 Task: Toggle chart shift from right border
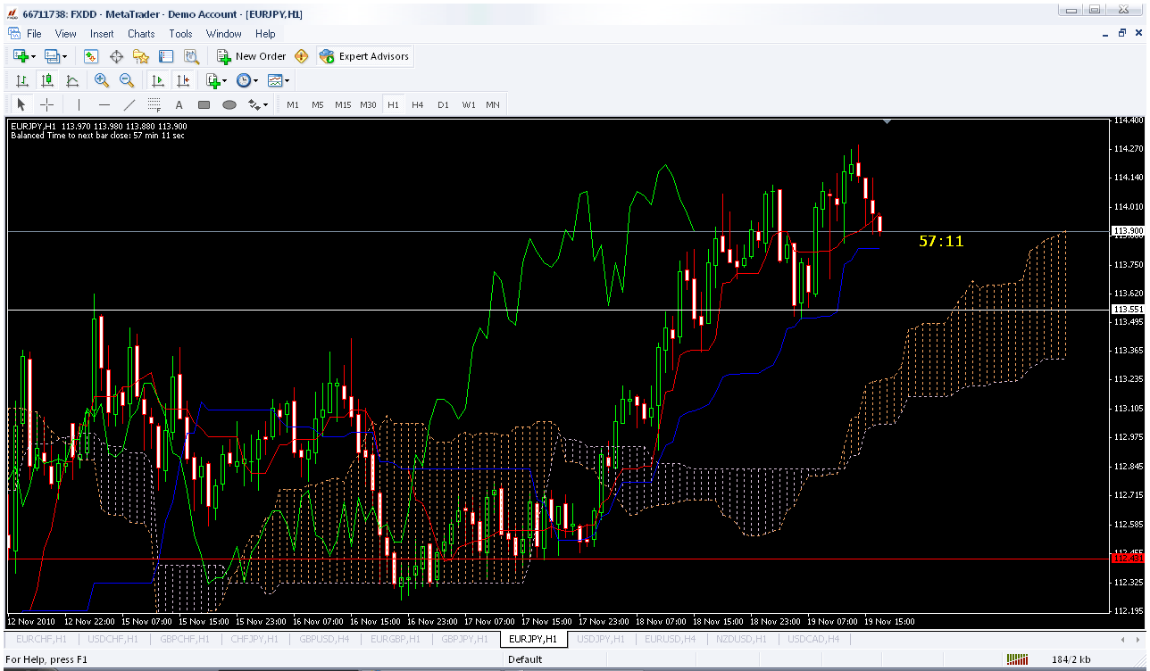[x=183, y=80]
